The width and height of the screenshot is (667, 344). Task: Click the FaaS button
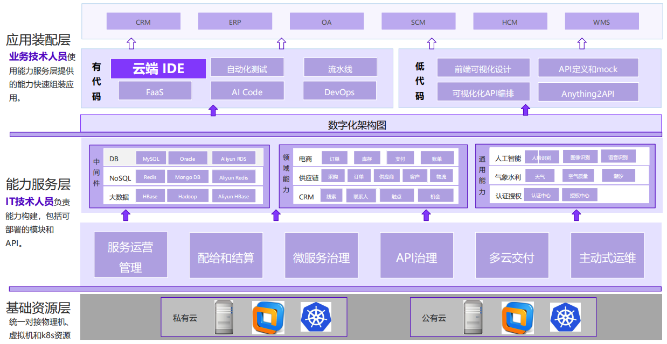(x=155, y=91)
